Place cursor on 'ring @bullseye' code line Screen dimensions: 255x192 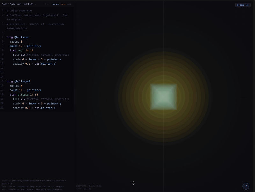tap(18, 37)
